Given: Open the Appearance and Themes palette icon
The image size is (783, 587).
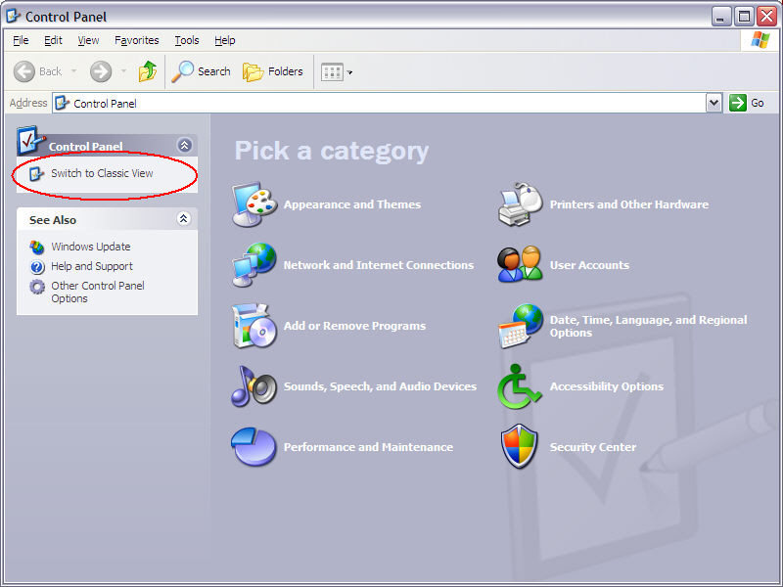Looking at the screenshot, I should pyautogui.click(x=254, y=204).
